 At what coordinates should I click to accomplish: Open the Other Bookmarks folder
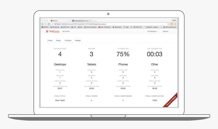pyautogui.click(x=170, y=27)
